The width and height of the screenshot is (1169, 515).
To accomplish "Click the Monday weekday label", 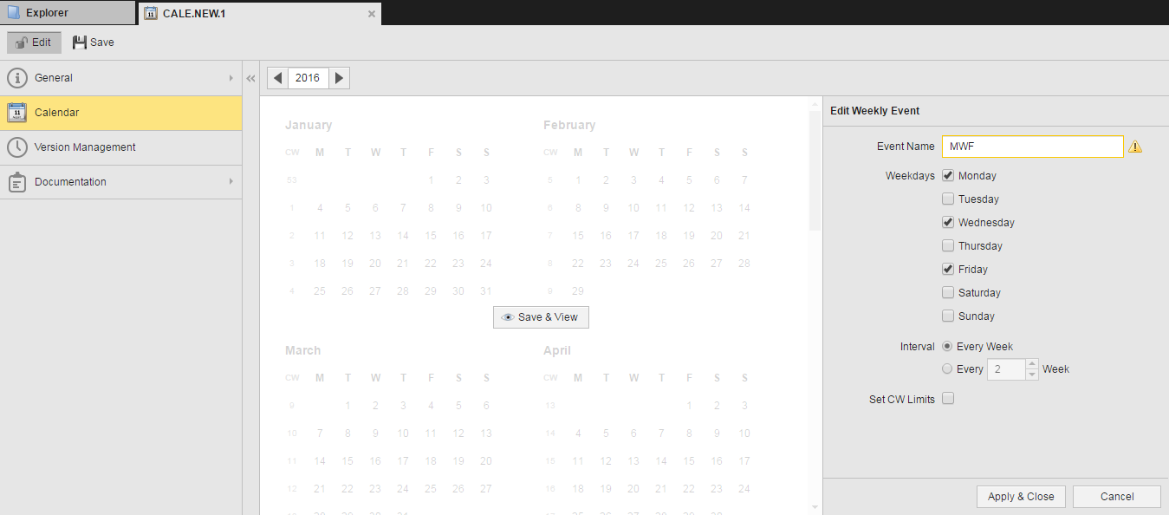I will pos(977,176).
